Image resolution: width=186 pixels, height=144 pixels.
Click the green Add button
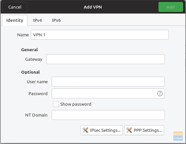point(170,7)
